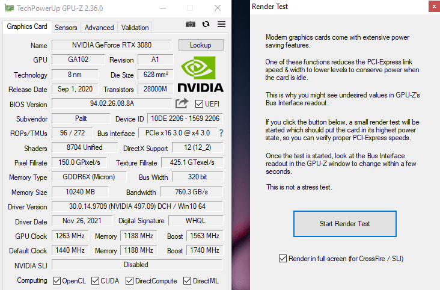
Task: Minimize the GPU-Z window
Action: pyautogui.click(x=163, y=8)
